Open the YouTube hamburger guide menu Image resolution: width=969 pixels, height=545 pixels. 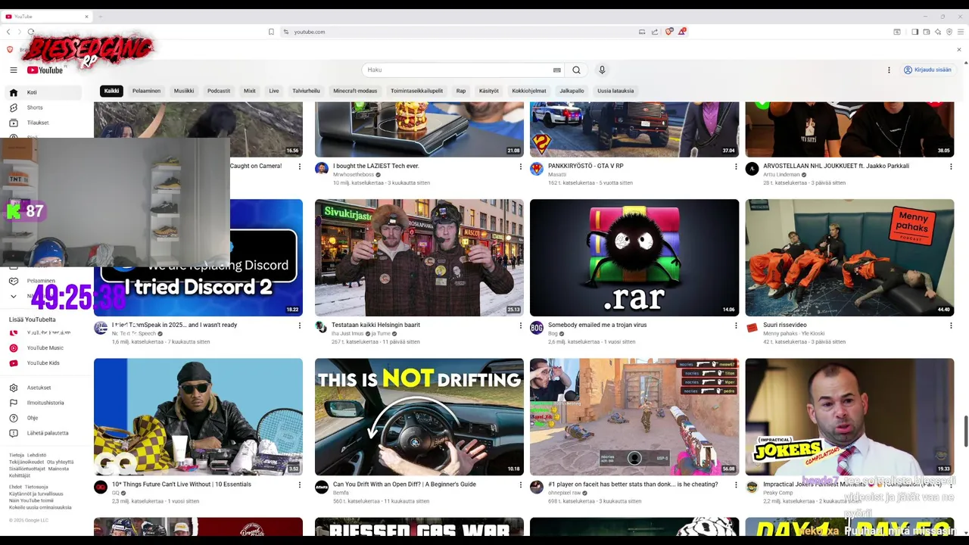coord(13,70)
